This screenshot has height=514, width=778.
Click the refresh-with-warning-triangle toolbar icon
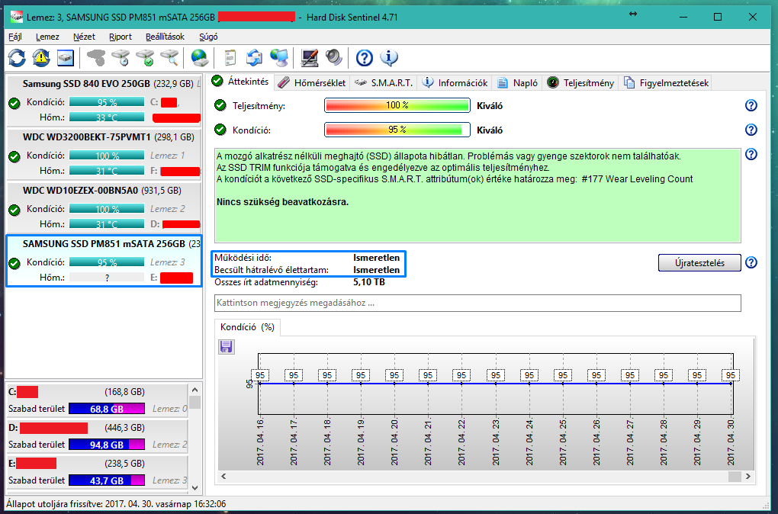[41, 58]
